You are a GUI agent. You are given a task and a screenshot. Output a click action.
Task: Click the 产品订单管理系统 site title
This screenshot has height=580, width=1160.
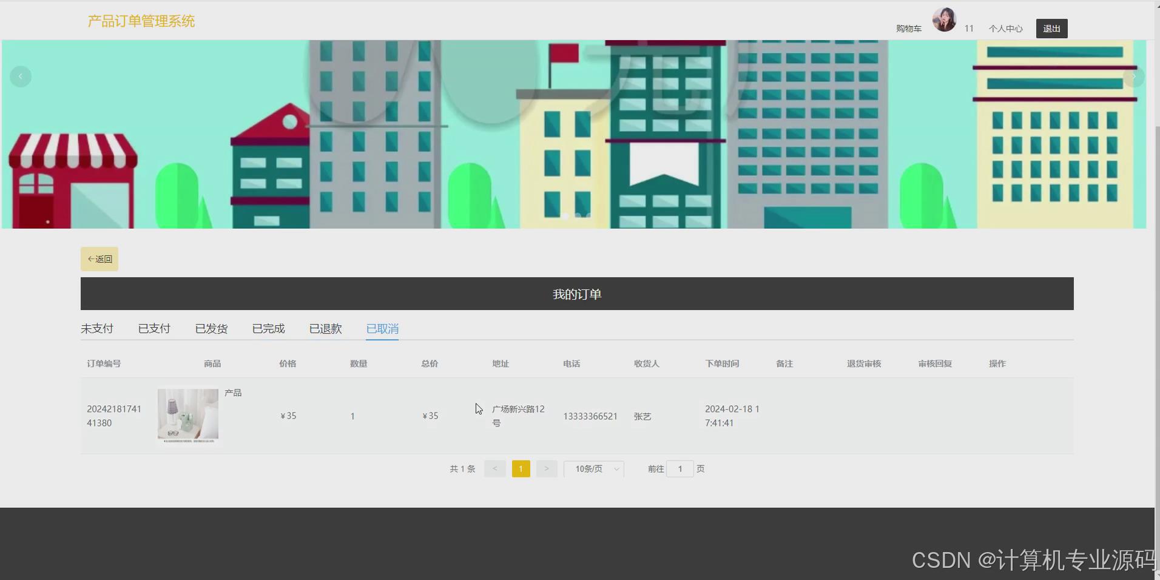click(x=141, y=21)
